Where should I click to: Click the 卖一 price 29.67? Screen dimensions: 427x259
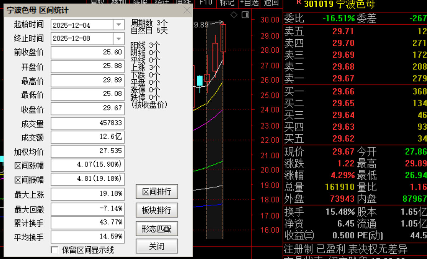343,78
